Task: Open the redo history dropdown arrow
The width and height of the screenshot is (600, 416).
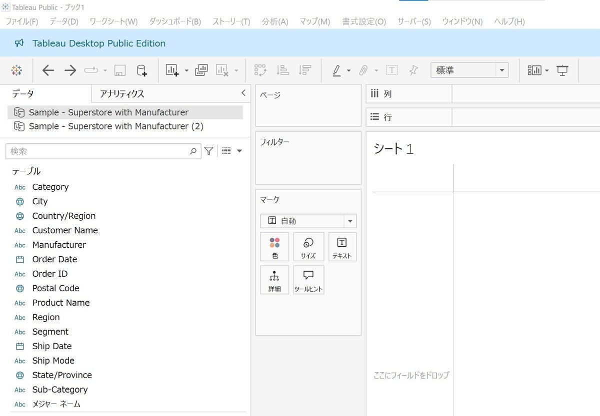Action: tap(105, 70)
